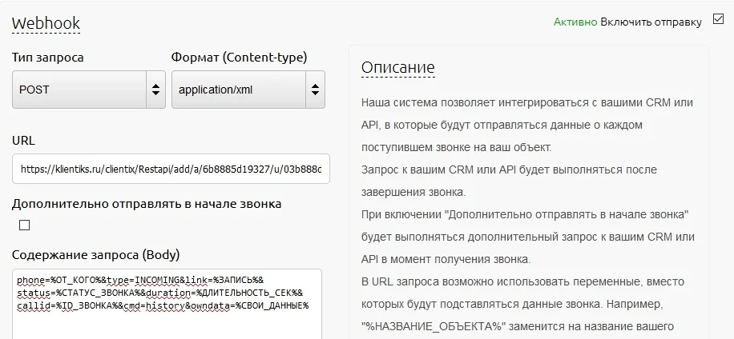Click the body line starting with phone=%ОТ_КОГО%

pyautogui.click(x=140, y=280)
